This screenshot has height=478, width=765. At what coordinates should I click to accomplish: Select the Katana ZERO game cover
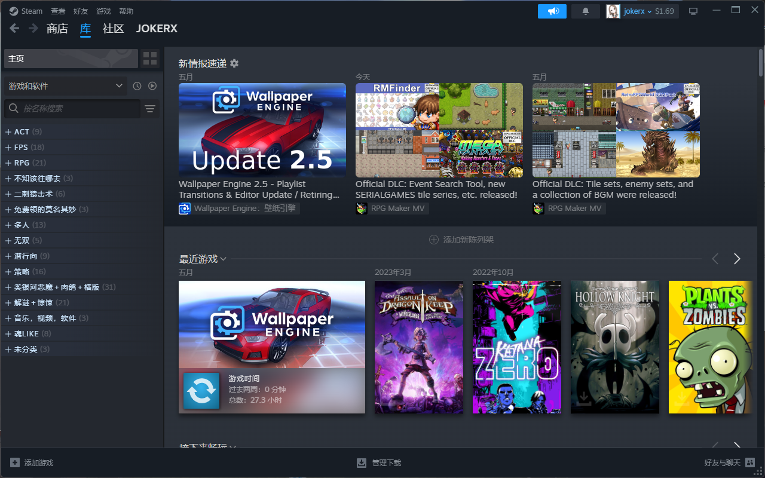pyautogui.click(x=517, y=347)
